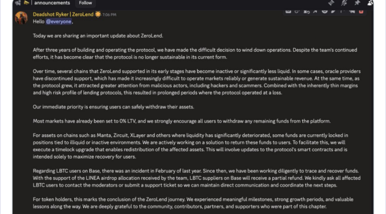Open pinned messages with the pin icon
The image size is (386, 214).
click(358, 2)
